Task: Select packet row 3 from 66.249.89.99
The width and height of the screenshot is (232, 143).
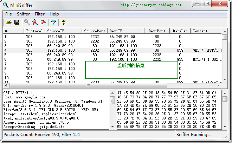Action: point(112,46)
